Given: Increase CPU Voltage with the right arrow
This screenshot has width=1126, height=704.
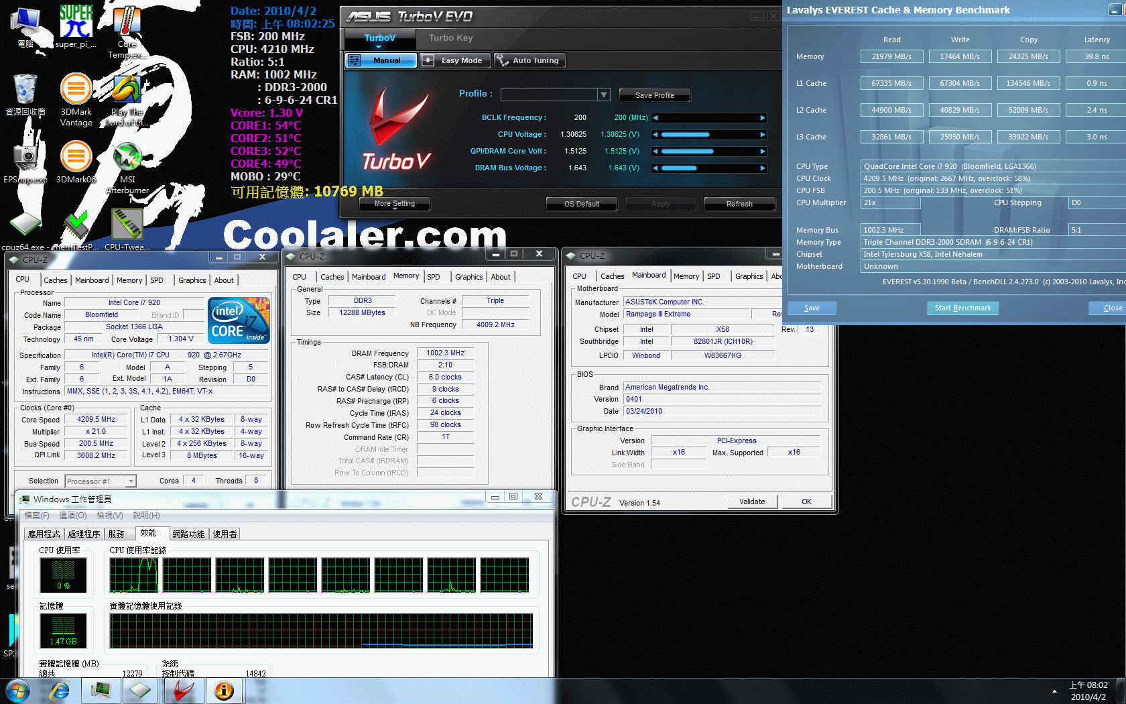Looking at the screenshot, I should (763, 135).
